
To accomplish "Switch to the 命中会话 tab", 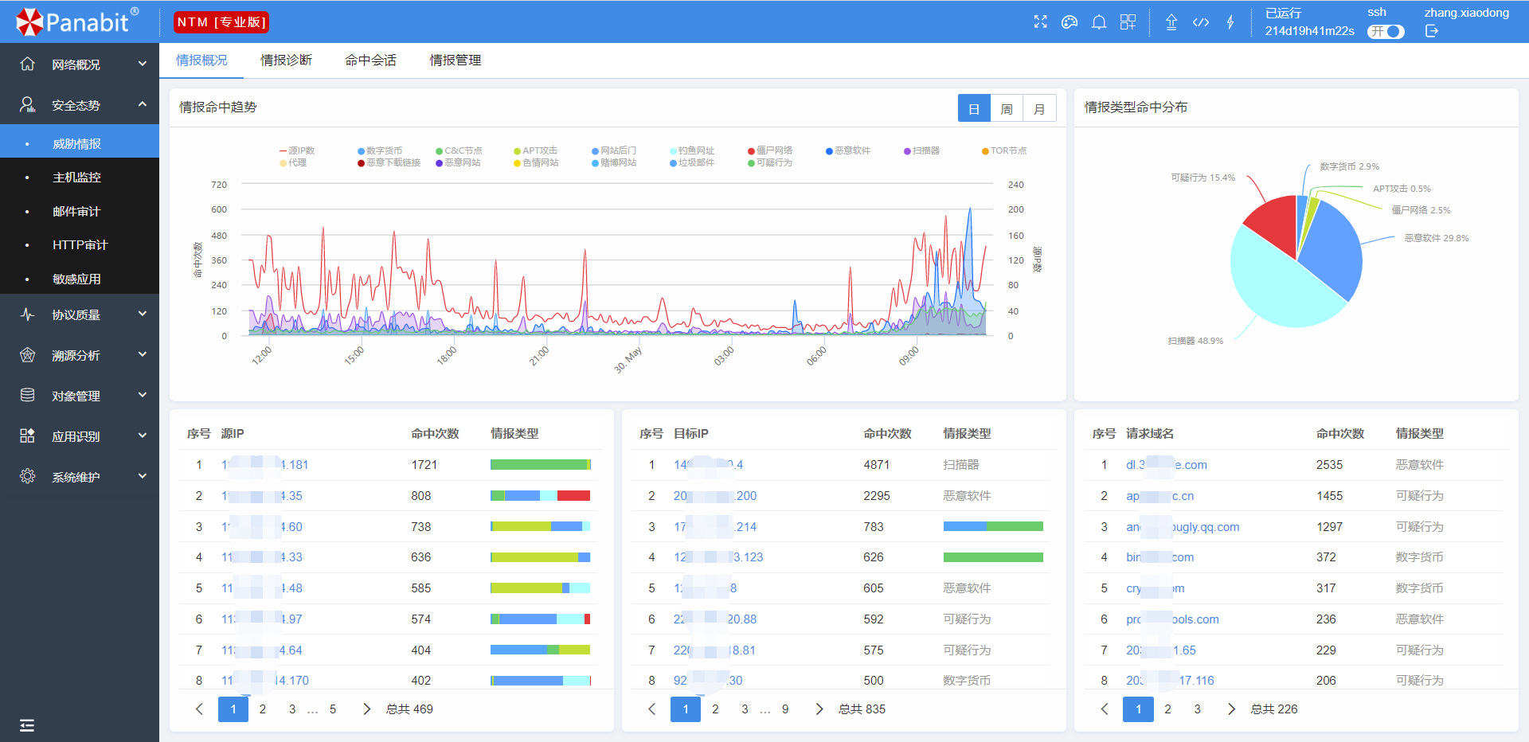I will coord(370,61).
